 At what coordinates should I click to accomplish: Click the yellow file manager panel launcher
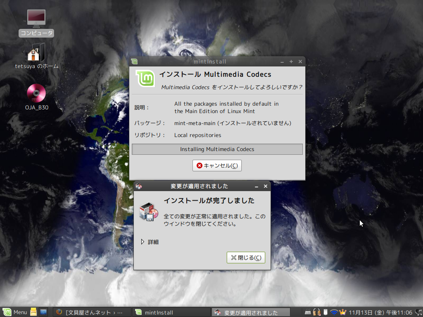33,312
